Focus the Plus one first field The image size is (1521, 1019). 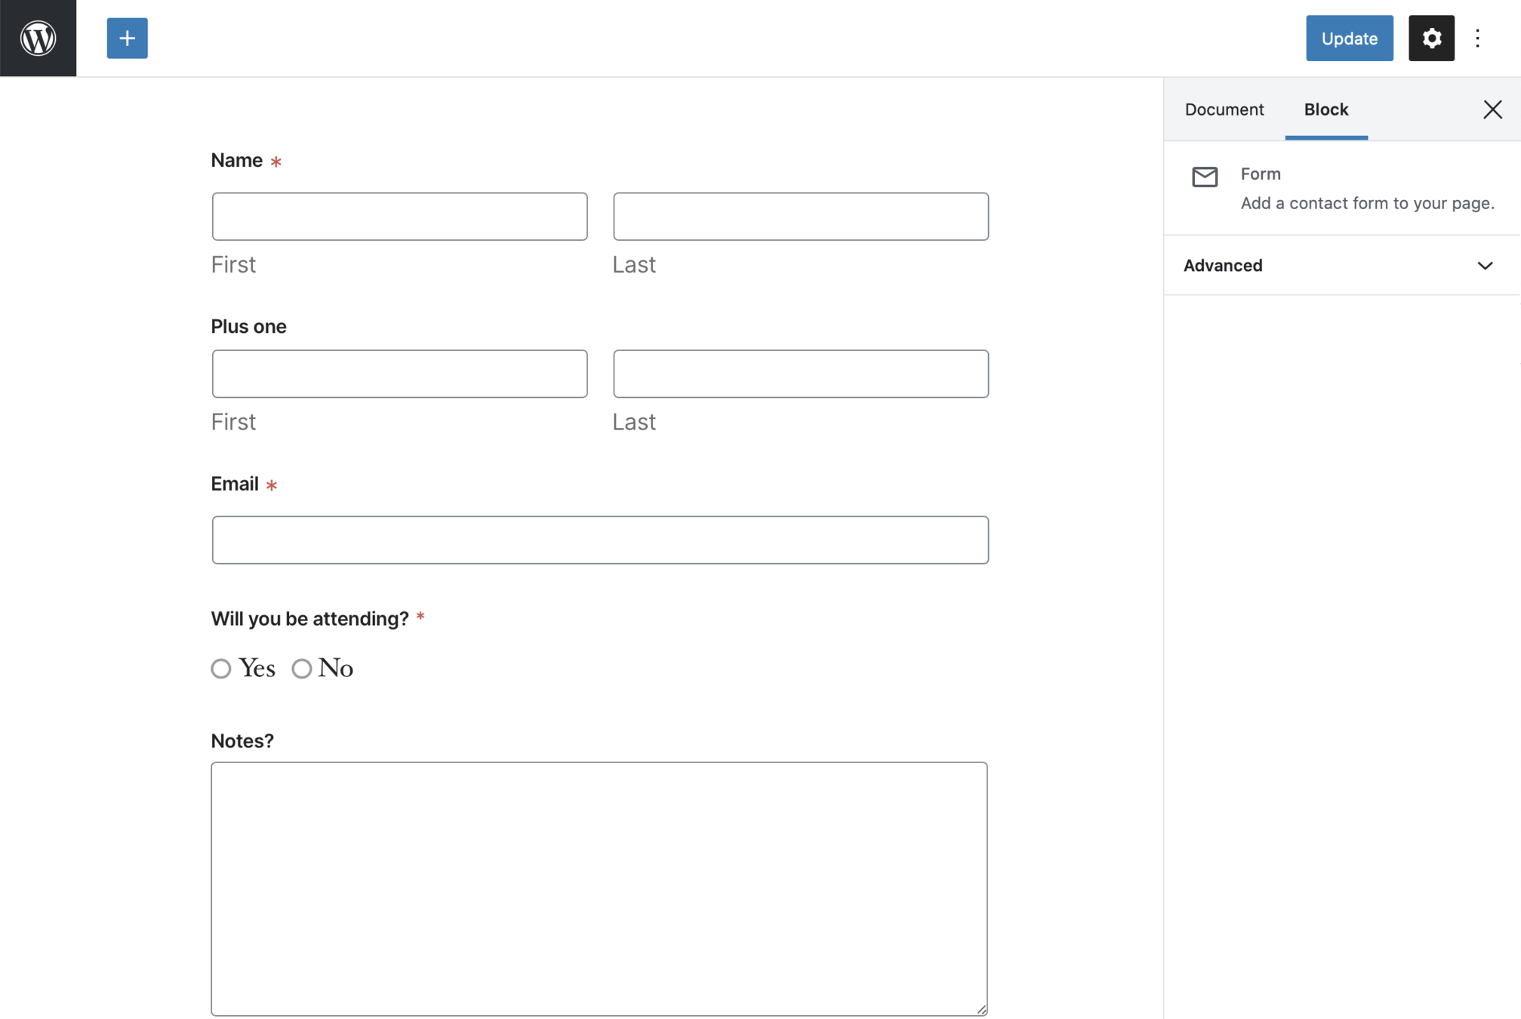point(399,374)
